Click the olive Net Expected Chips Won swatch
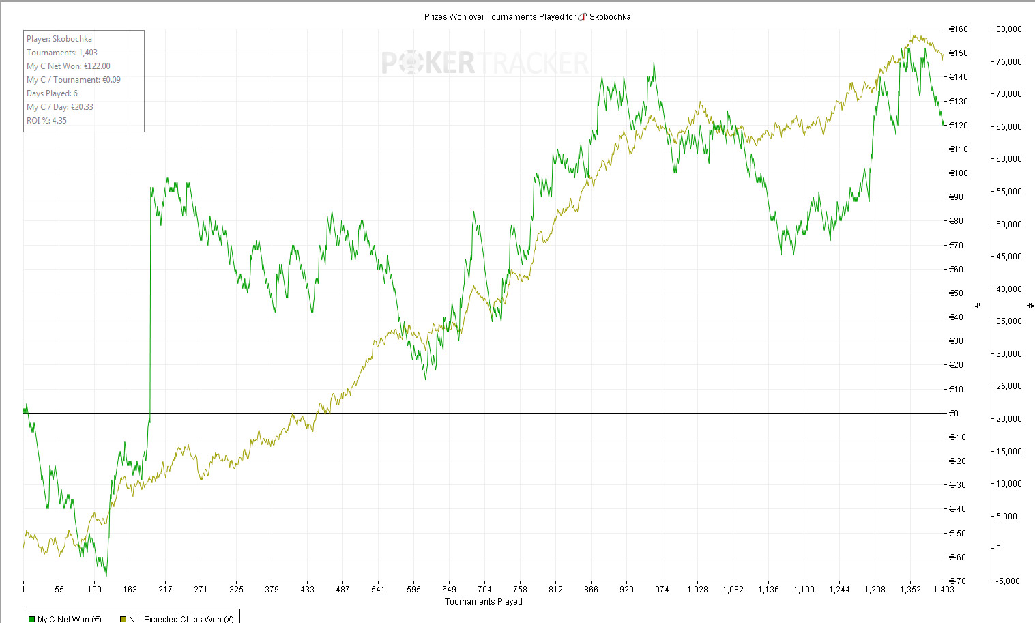The width and height of the screenshot is (1035, 623). click(123, 619)
